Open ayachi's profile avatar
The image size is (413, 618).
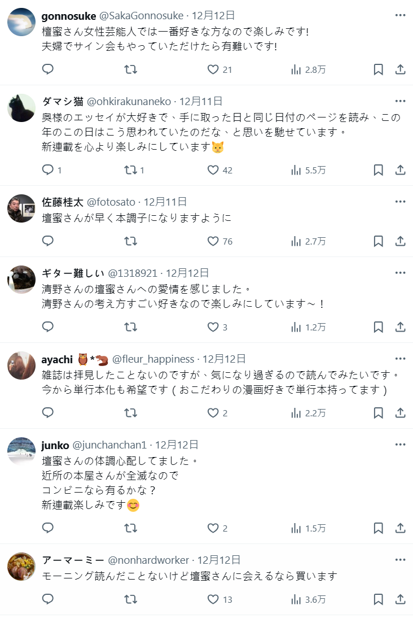21,365
